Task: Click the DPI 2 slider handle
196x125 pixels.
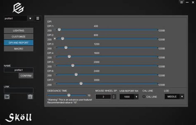Action: (63, 38)
